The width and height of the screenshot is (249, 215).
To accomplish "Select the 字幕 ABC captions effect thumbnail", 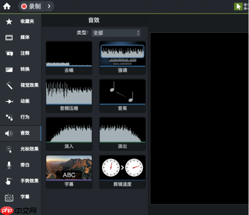I will click(x=69, y=168).
